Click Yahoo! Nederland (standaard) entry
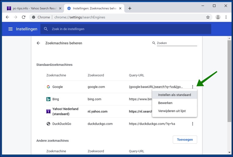This screenshot has height=157, width=233. [65, 111]
